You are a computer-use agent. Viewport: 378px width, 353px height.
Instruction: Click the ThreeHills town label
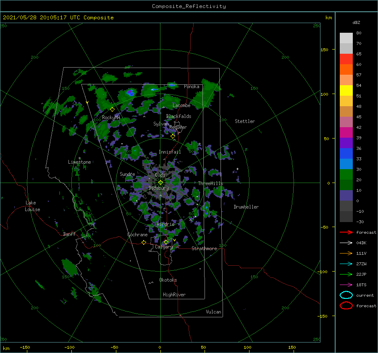[x=211, y=183]
